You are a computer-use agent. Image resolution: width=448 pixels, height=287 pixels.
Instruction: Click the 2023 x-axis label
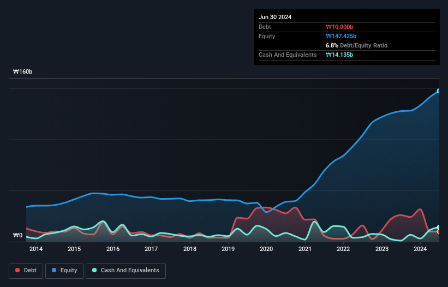[x=382, y=249]
